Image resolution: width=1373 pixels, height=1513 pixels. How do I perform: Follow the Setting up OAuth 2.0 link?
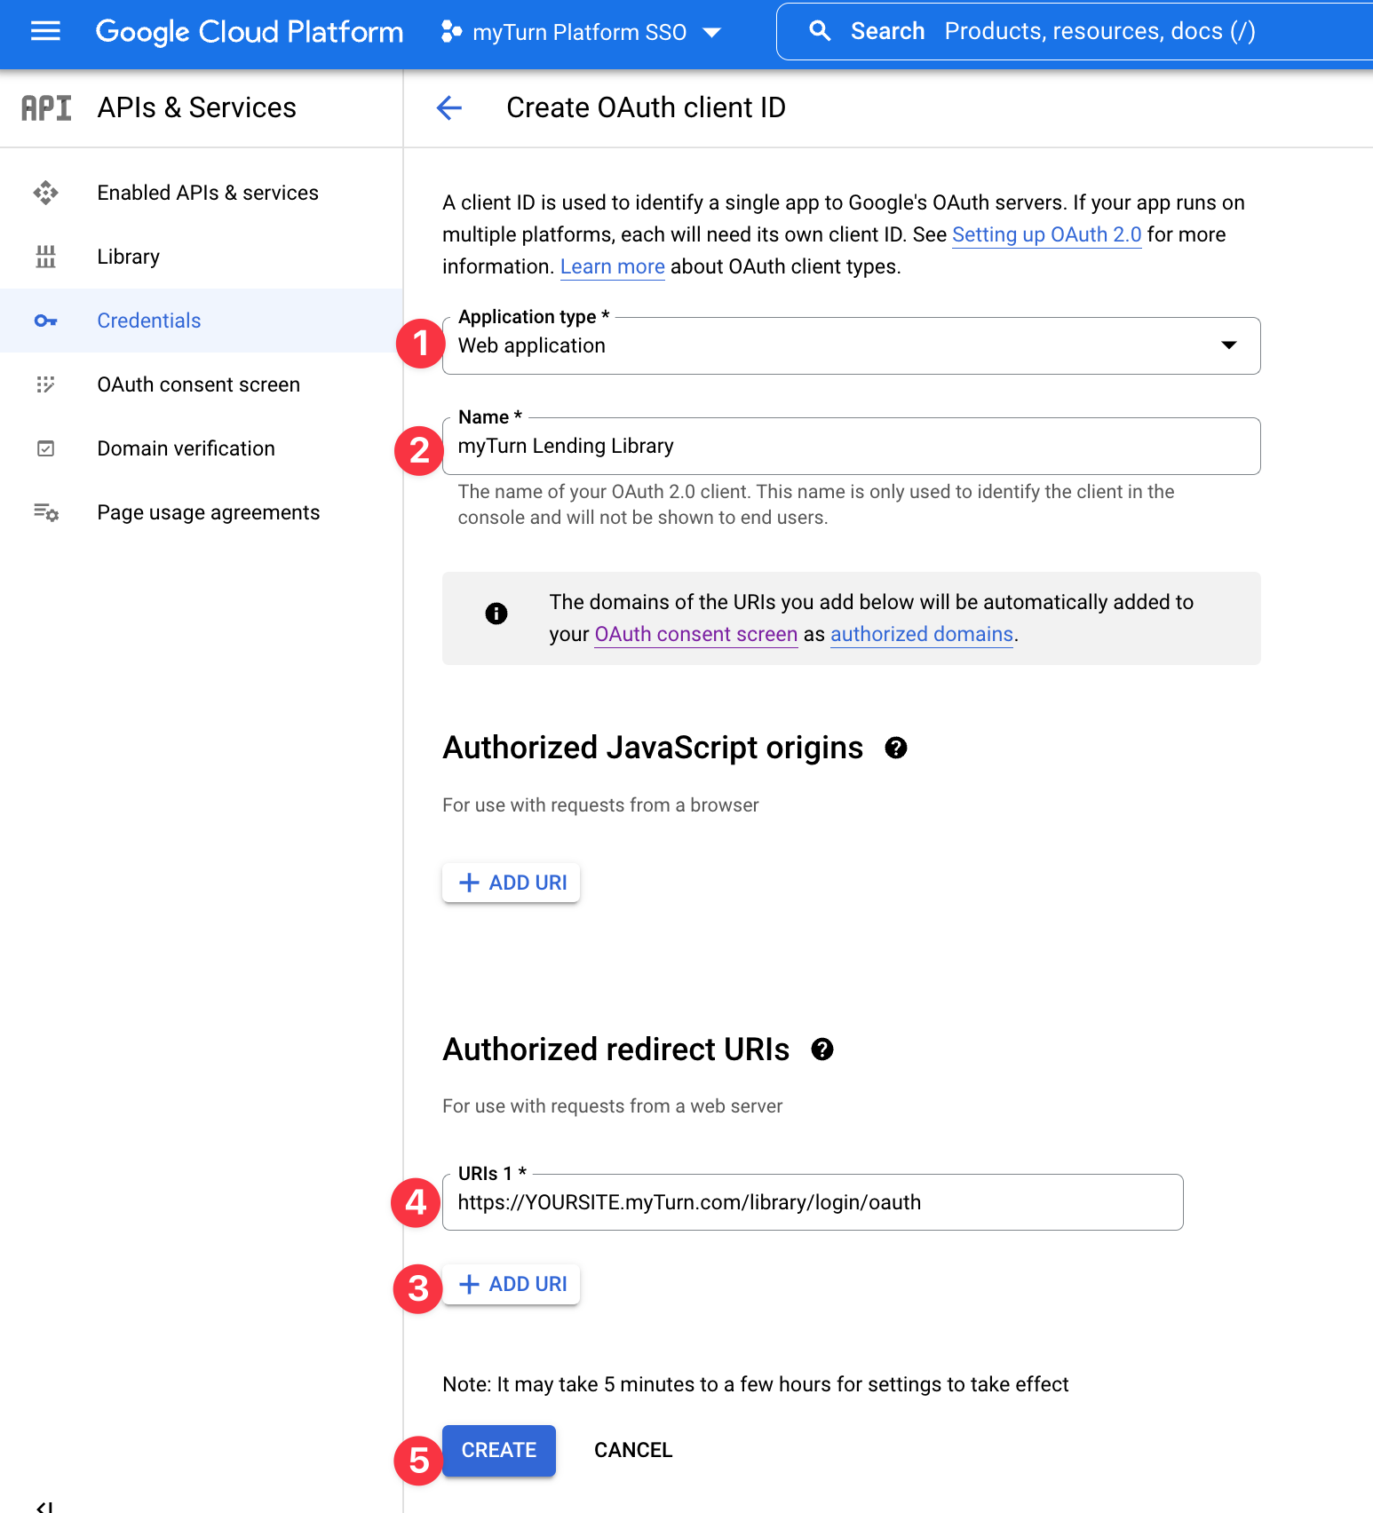point(1046,234)
